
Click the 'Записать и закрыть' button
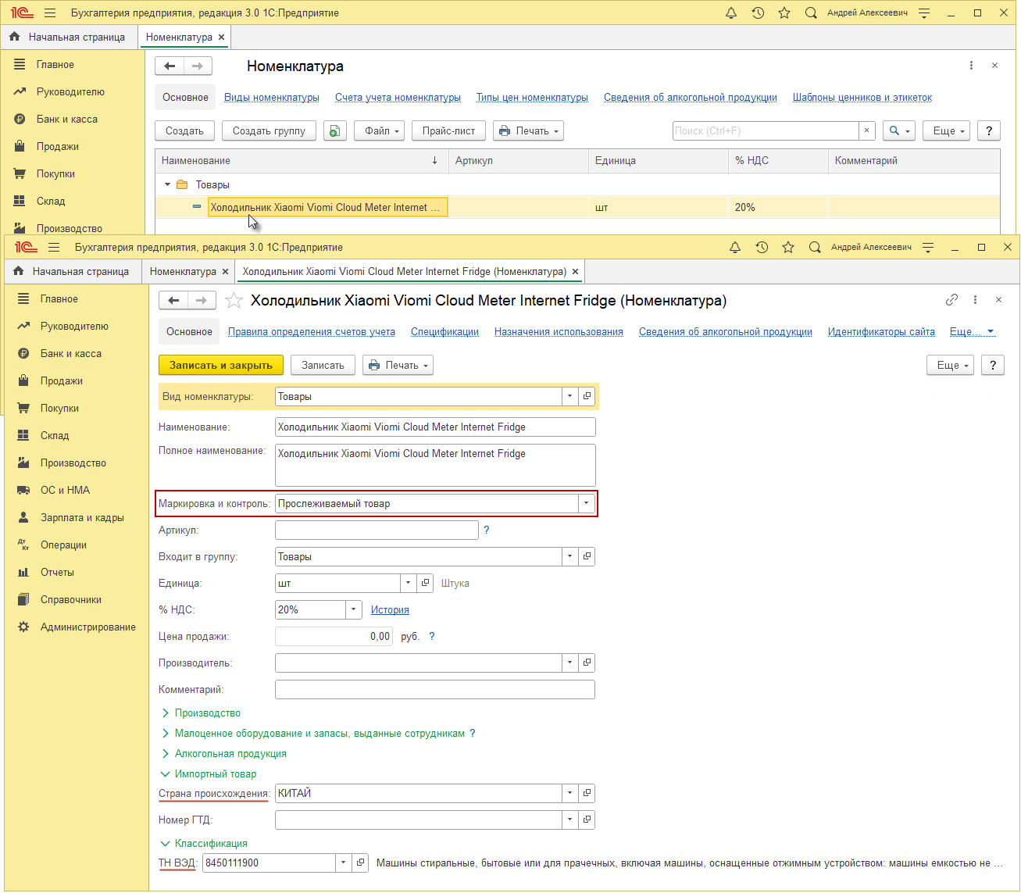click(220, 366)
